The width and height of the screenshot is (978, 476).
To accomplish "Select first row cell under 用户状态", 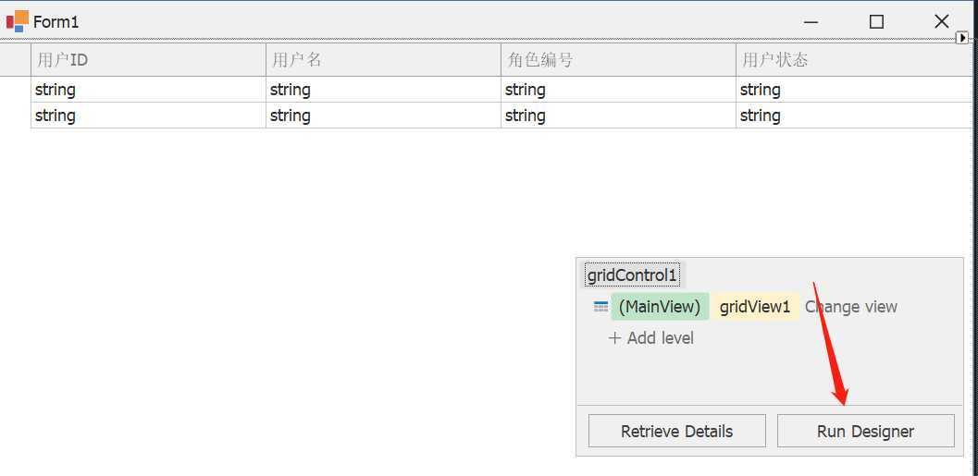I will (855, 90).
